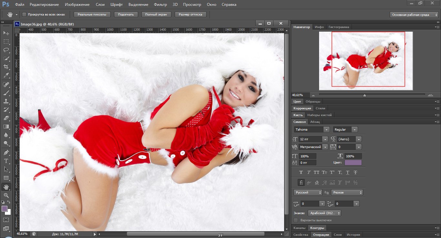Pick the Crop tool in toolbar

6,67
